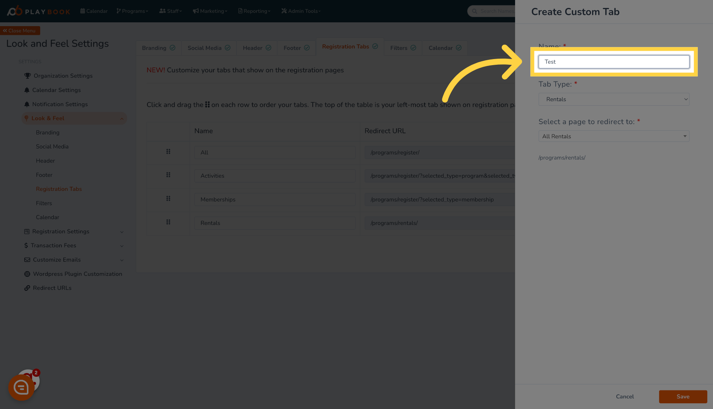Click the Transaction Fees dollar sign icon
This screenshot has height=409, width=713.
(x=27, y=245)
